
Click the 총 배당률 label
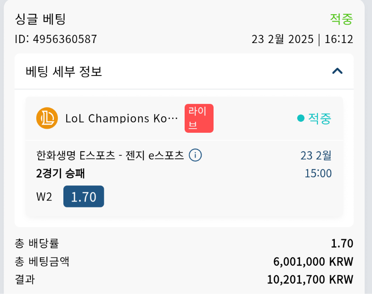pyautogui.click(x=37, y=244)
